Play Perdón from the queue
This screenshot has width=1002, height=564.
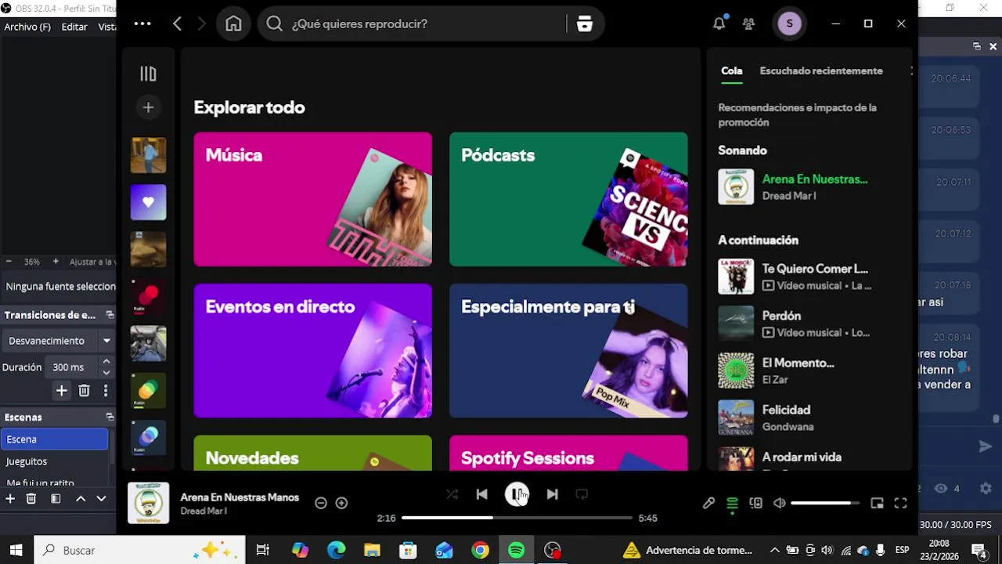811,324
